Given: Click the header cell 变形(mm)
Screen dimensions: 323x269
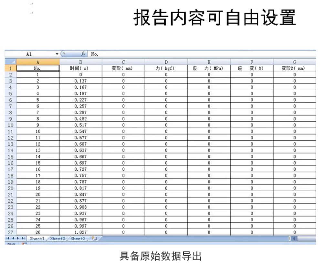Looking at the screenshot, I should (x=123, y=68).
